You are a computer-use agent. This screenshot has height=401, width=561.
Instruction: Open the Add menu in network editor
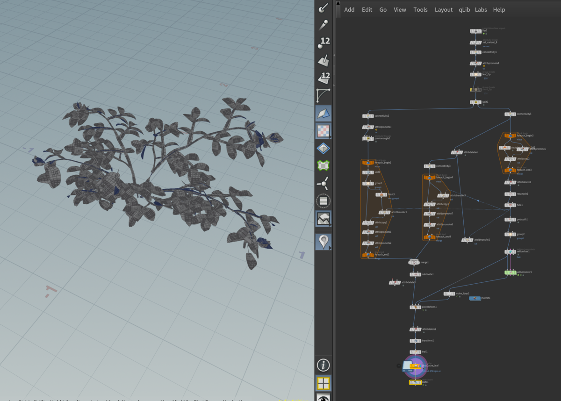pyautogui.click(x=349, y=10)
